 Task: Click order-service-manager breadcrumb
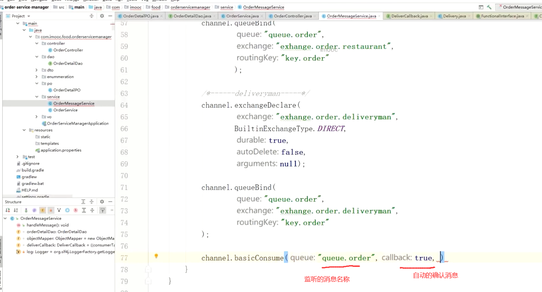pos(27,7)
